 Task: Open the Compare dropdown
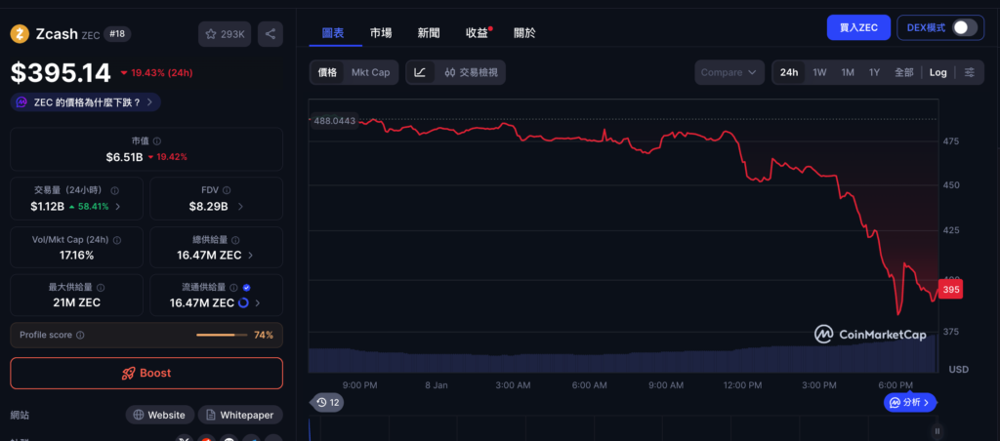pyautogui.click(x=729, y=72)
